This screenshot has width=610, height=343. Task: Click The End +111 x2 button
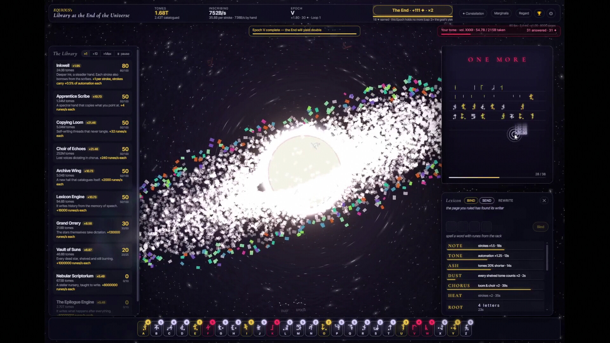413,10
